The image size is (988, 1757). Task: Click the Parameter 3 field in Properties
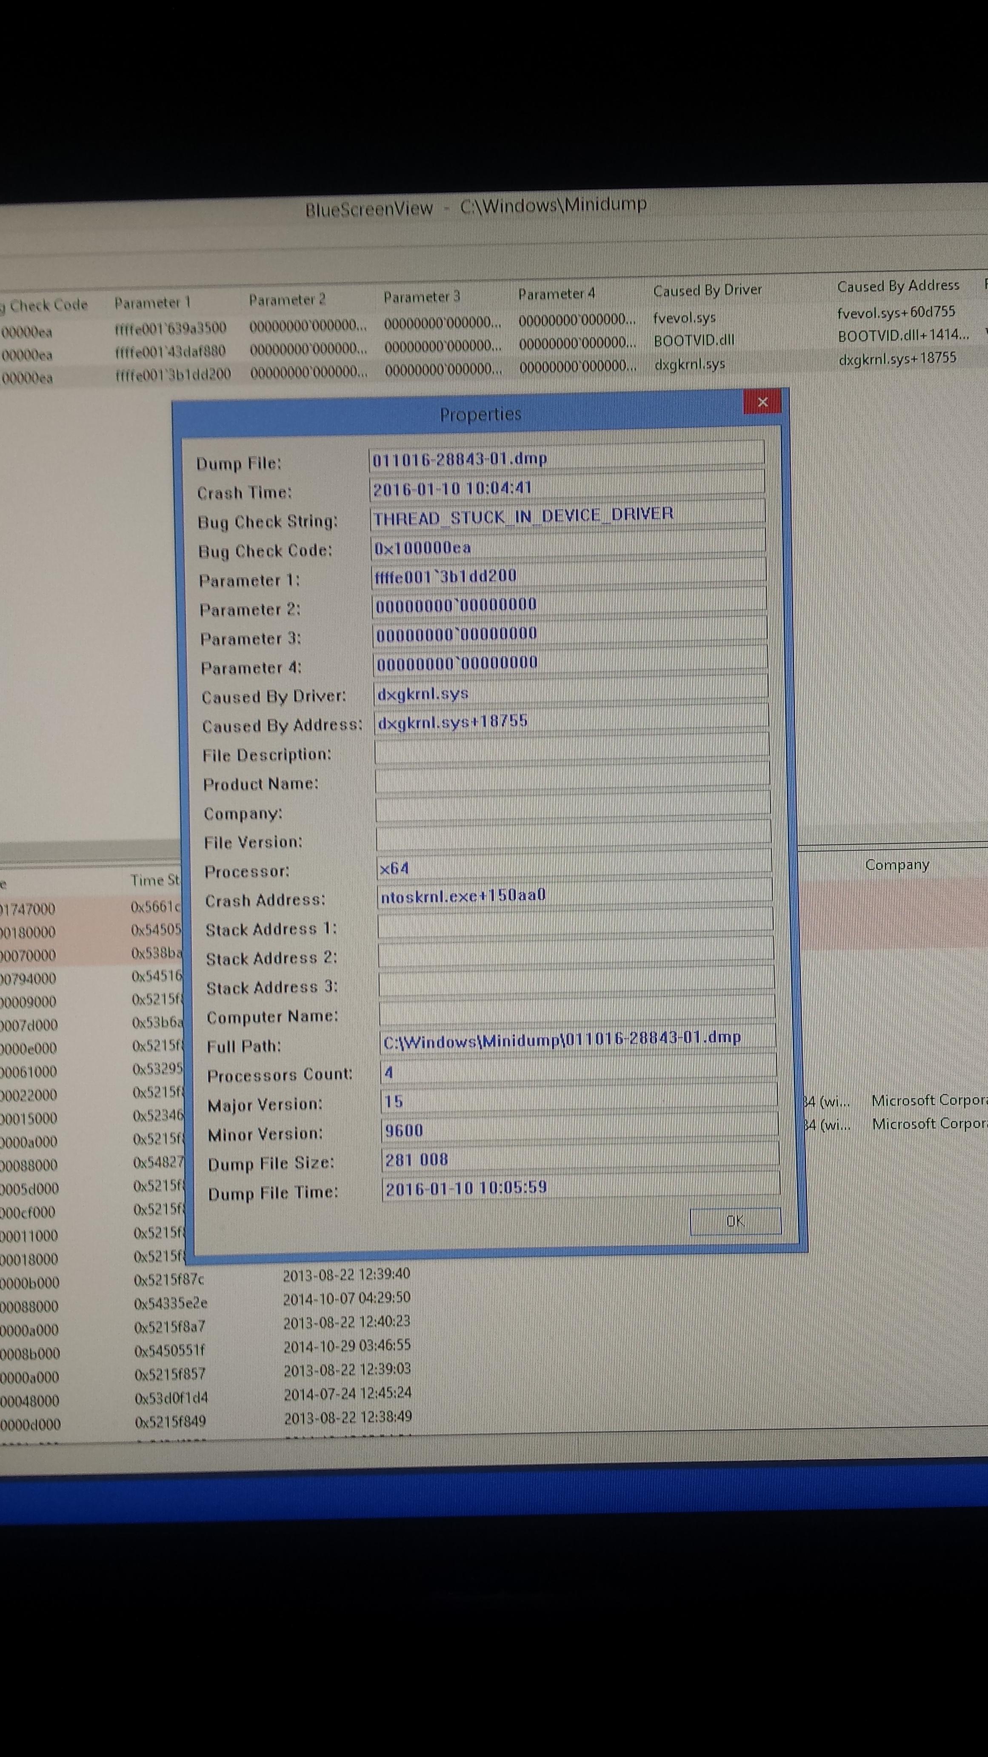click(x=570, y=632)
